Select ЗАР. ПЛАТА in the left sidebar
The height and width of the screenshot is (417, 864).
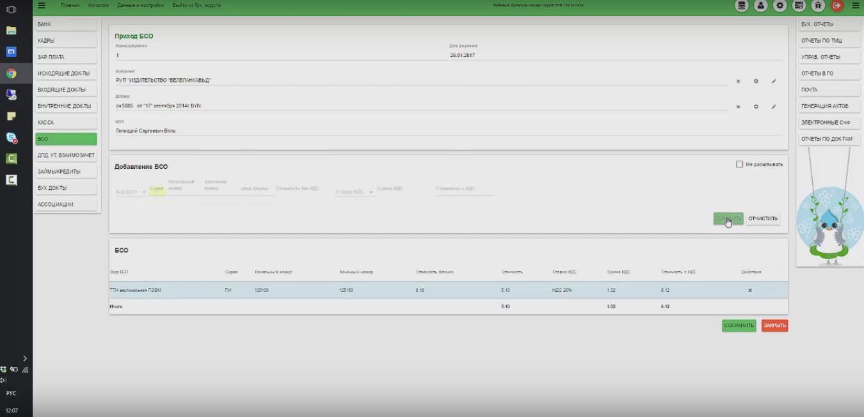[66, 57]
